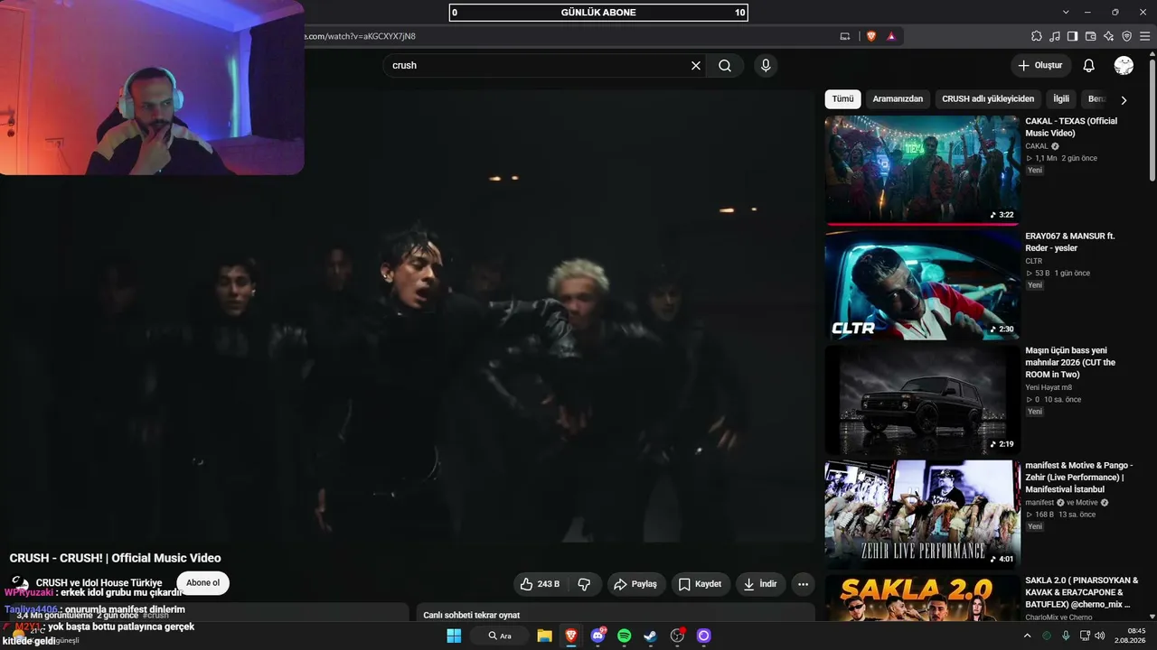Image resolution: width=1157 pixels, height=650 pixels.
Task: Open the three-dot more actions menu
Action: coord(803,584)
